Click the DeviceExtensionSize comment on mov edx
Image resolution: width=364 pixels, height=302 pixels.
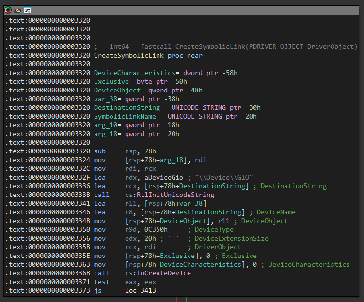(x=231, y=238)
